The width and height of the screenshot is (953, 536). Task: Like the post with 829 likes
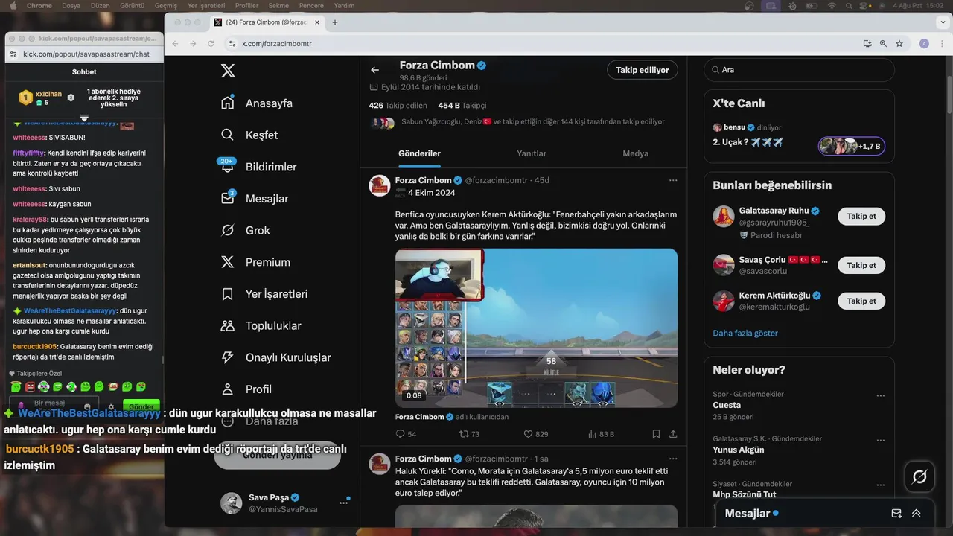536,434
